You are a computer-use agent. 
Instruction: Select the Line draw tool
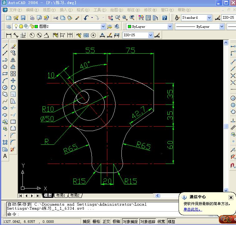5,46
